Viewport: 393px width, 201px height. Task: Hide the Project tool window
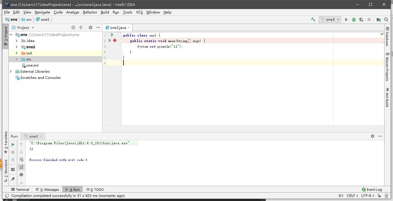(x=98, y=27)
